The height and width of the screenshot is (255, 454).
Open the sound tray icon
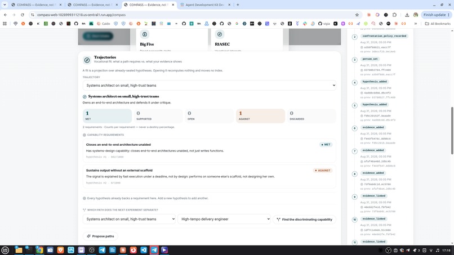tap(438, 250)
